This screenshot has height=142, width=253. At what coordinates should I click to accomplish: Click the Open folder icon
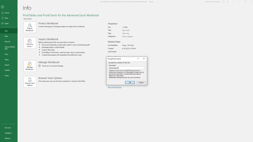(x=3, y=23)
